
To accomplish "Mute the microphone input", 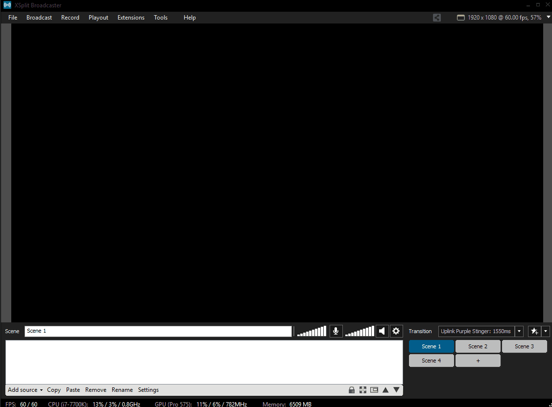I will click(x=336, y=331).
